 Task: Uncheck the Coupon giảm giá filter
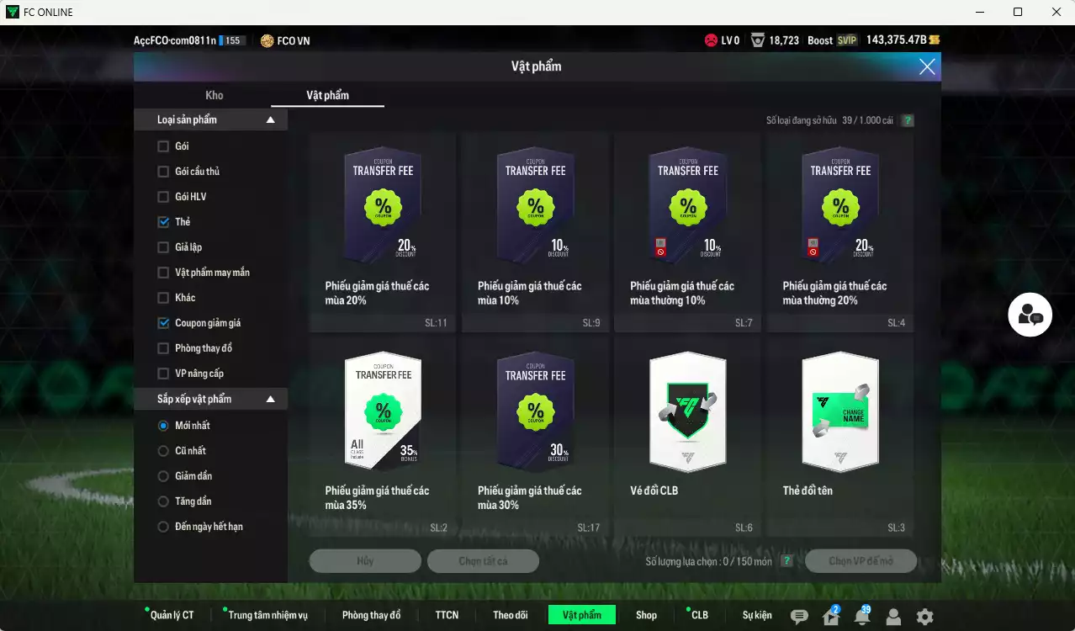pos(163,323)
